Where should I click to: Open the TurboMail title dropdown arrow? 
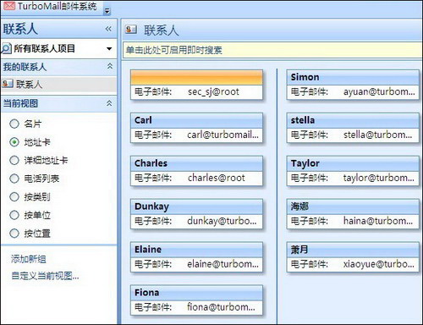click(107, 11)
